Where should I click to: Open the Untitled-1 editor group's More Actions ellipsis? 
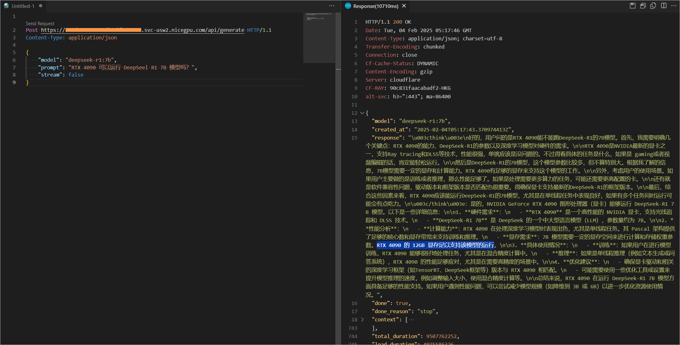(x=332, y=6)
